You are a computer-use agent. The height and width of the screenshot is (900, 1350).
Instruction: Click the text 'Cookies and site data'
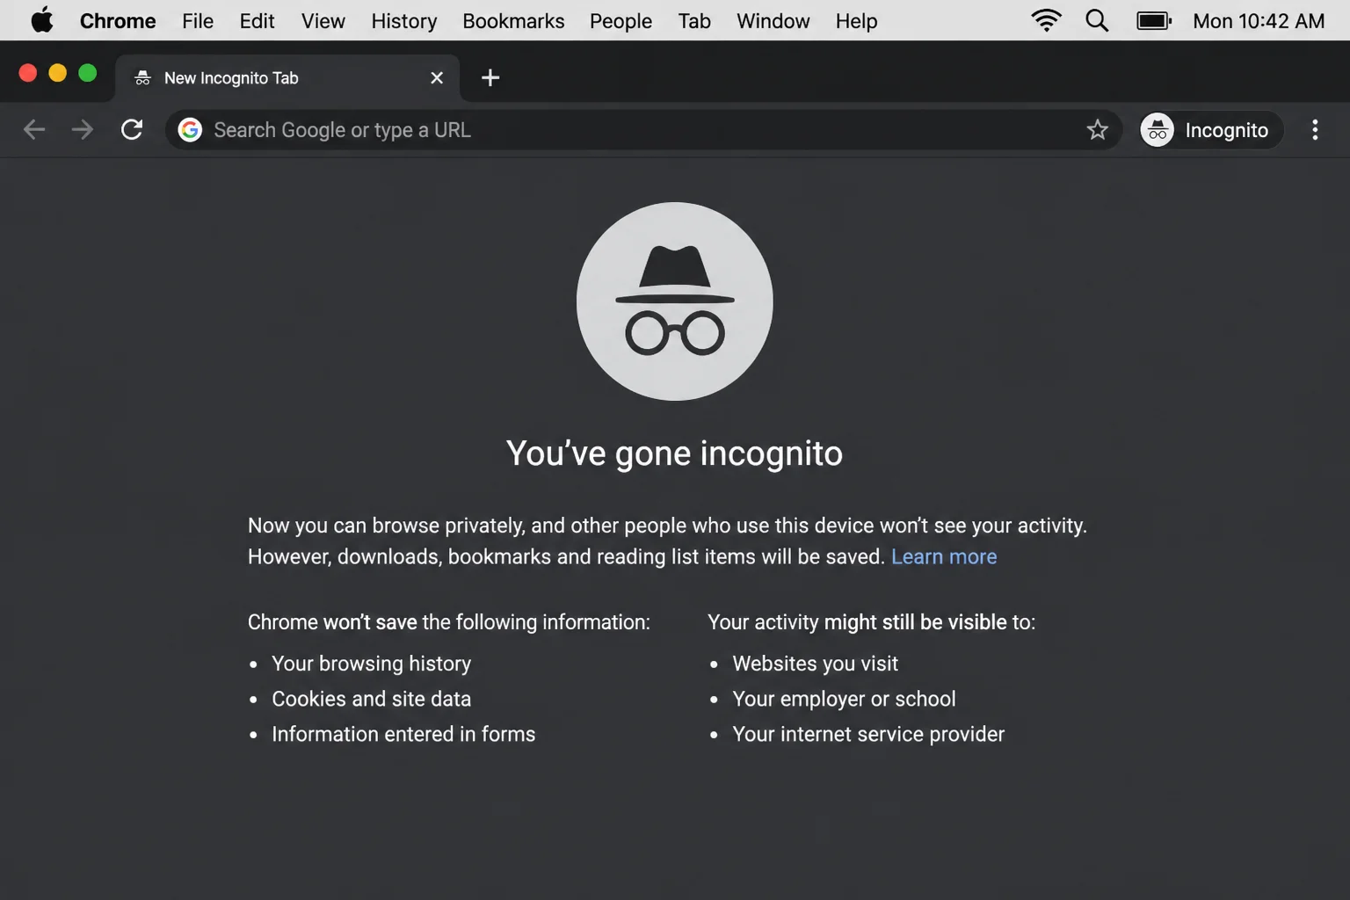pyautogui.click(x=371, y=699)
